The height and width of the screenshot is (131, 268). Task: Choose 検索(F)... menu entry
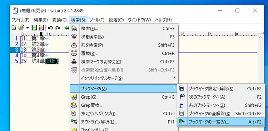click(x=124, y=28)
